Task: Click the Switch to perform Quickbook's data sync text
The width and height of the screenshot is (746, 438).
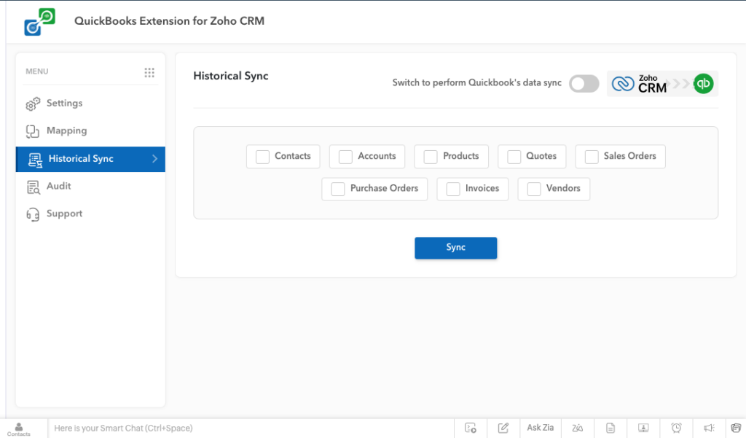Action: [x=476, y=83]
